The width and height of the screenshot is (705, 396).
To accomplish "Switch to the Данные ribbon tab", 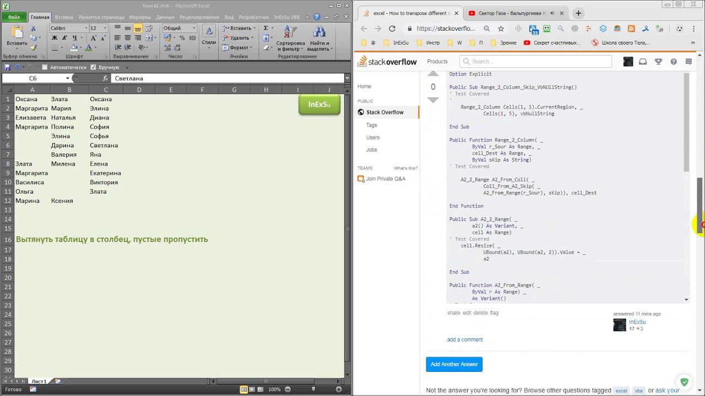I will click(165, 17).
